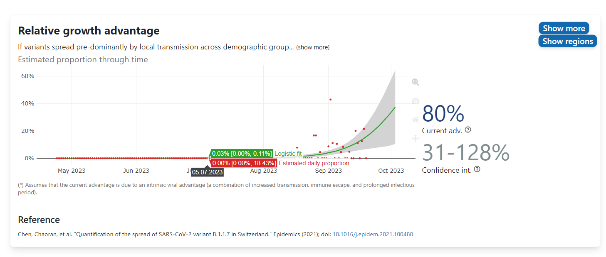The width and height of the screenshot is (606, 257).
Task: Click the red Estimated daily proportion tooltip value
Action: coord(244,163)
